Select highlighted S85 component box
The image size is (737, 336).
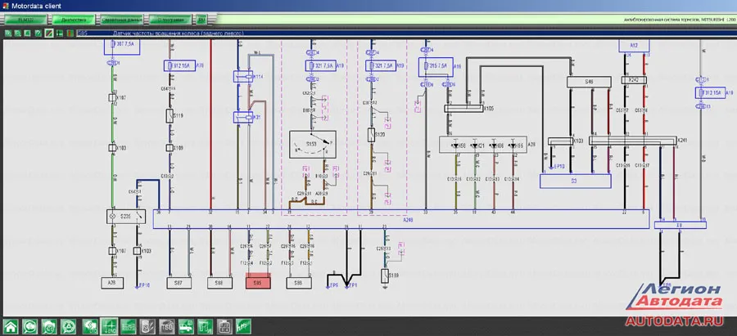pyautogui.click(x=258, y=282)
